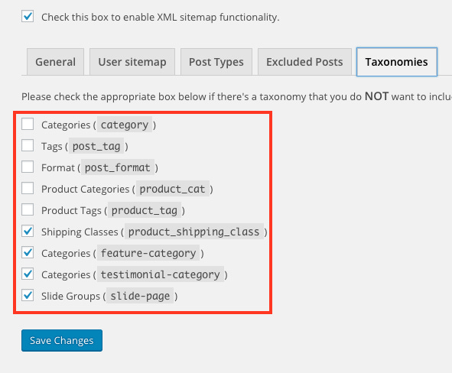Click the 'Slide Groups' label text
The width and height of the screenshot is (452, 373).
(70, 296)
